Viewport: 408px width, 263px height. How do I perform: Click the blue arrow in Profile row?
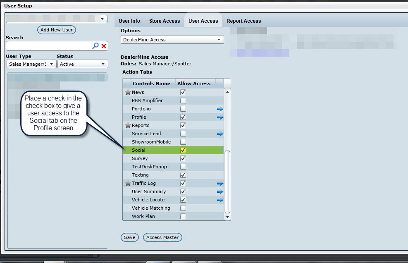pos(220,117)
